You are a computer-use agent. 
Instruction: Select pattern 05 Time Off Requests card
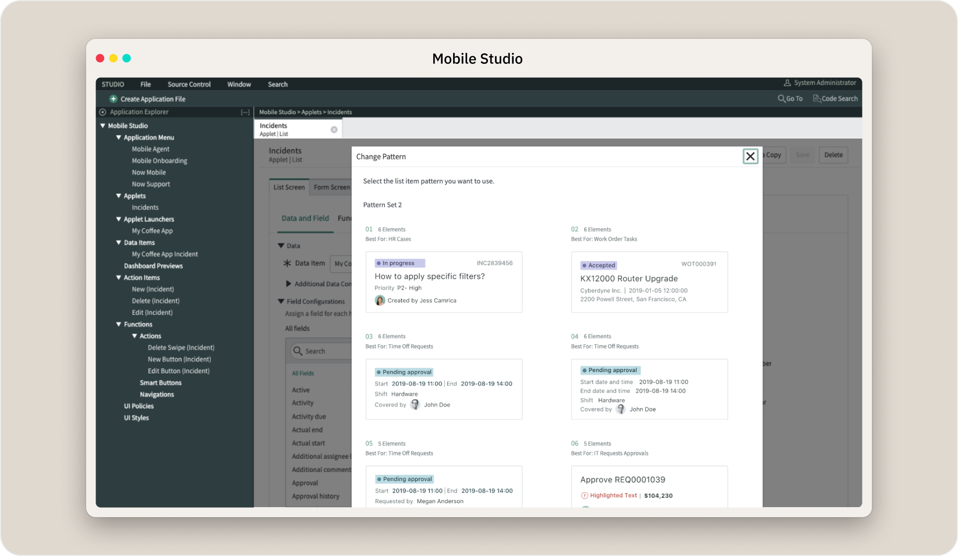point(444,487)
